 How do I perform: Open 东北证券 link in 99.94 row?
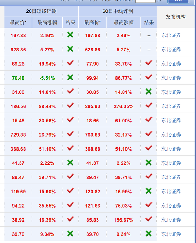(171, 78)
